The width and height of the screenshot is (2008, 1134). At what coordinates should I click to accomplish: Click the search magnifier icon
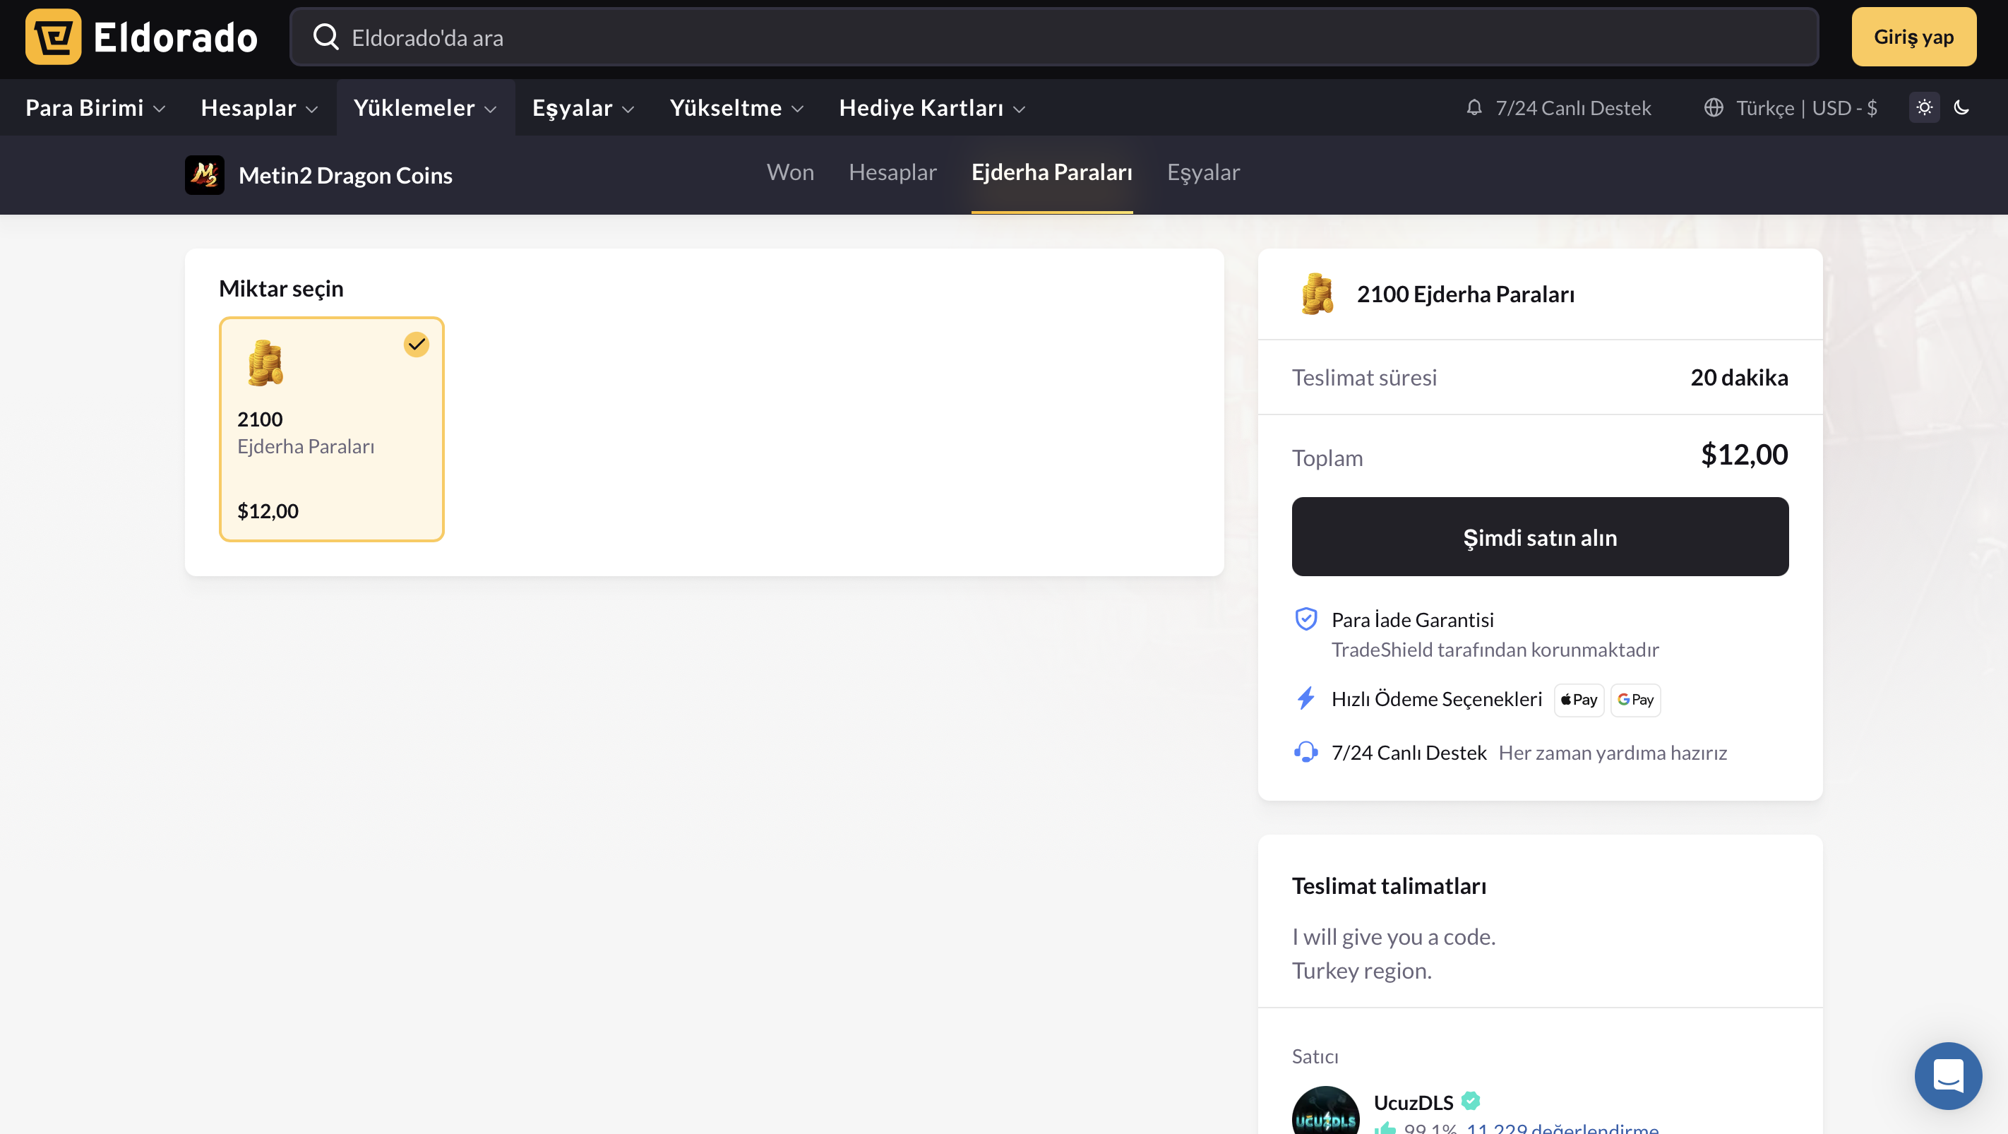[x=325, y=37]
